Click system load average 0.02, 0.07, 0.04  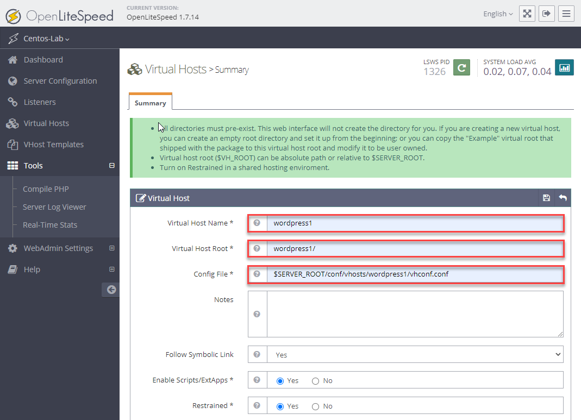[x=517, y=72]
